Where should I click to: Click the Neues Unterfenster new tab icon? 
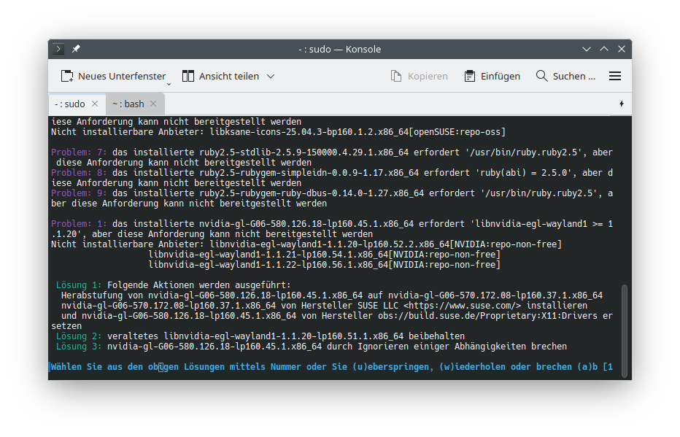pos(67,76)
